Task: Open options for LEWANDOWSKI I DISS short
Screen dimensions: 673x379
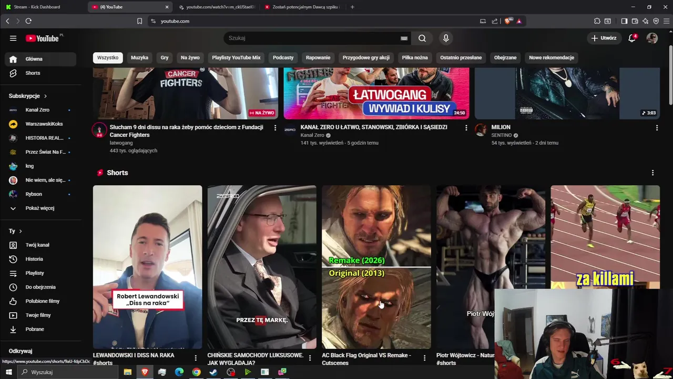Action: coord(196,358)
